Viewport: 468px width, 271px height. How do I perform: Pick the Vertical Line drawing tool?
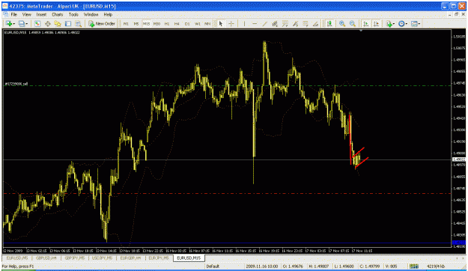(244, 23)
